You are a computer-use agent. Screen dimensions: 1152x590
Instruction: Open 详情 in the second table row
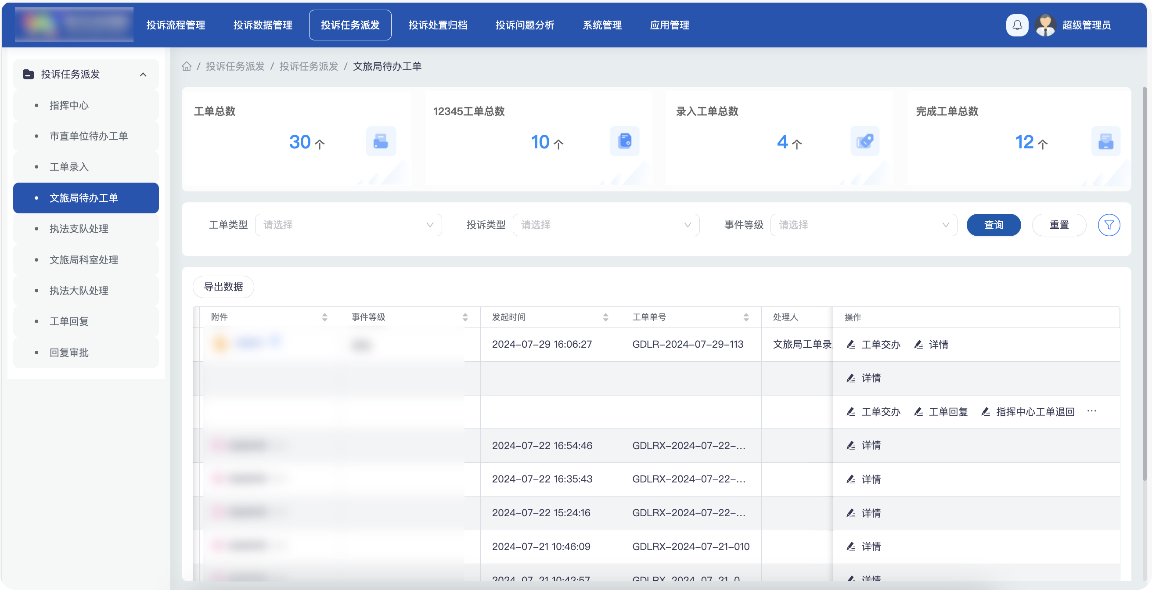864,378
